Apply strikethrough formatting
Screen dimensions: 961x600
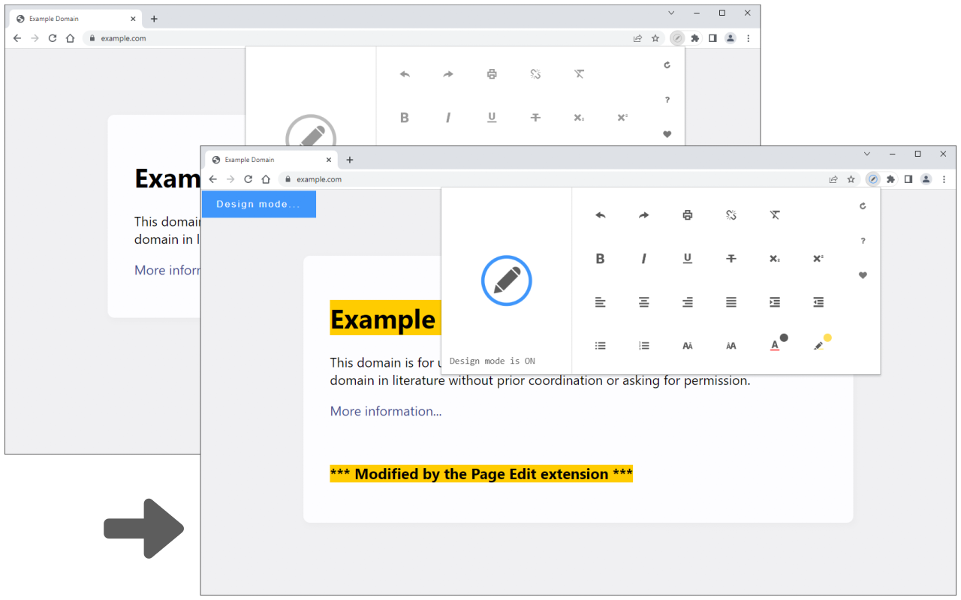[731, 258]
